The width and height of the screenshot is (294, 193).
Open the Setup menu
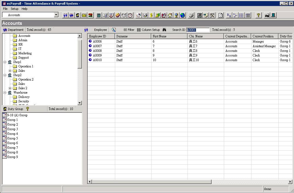[14, 9]
